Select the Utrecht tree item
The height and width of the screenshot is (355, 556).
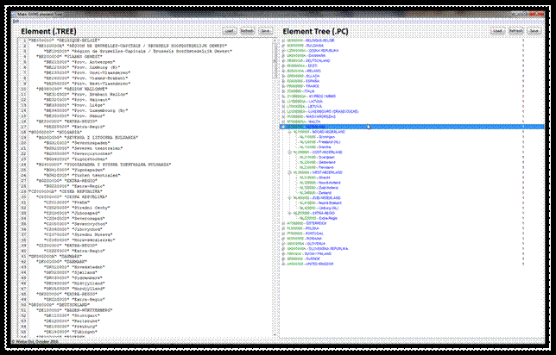(x=311, y=177)
